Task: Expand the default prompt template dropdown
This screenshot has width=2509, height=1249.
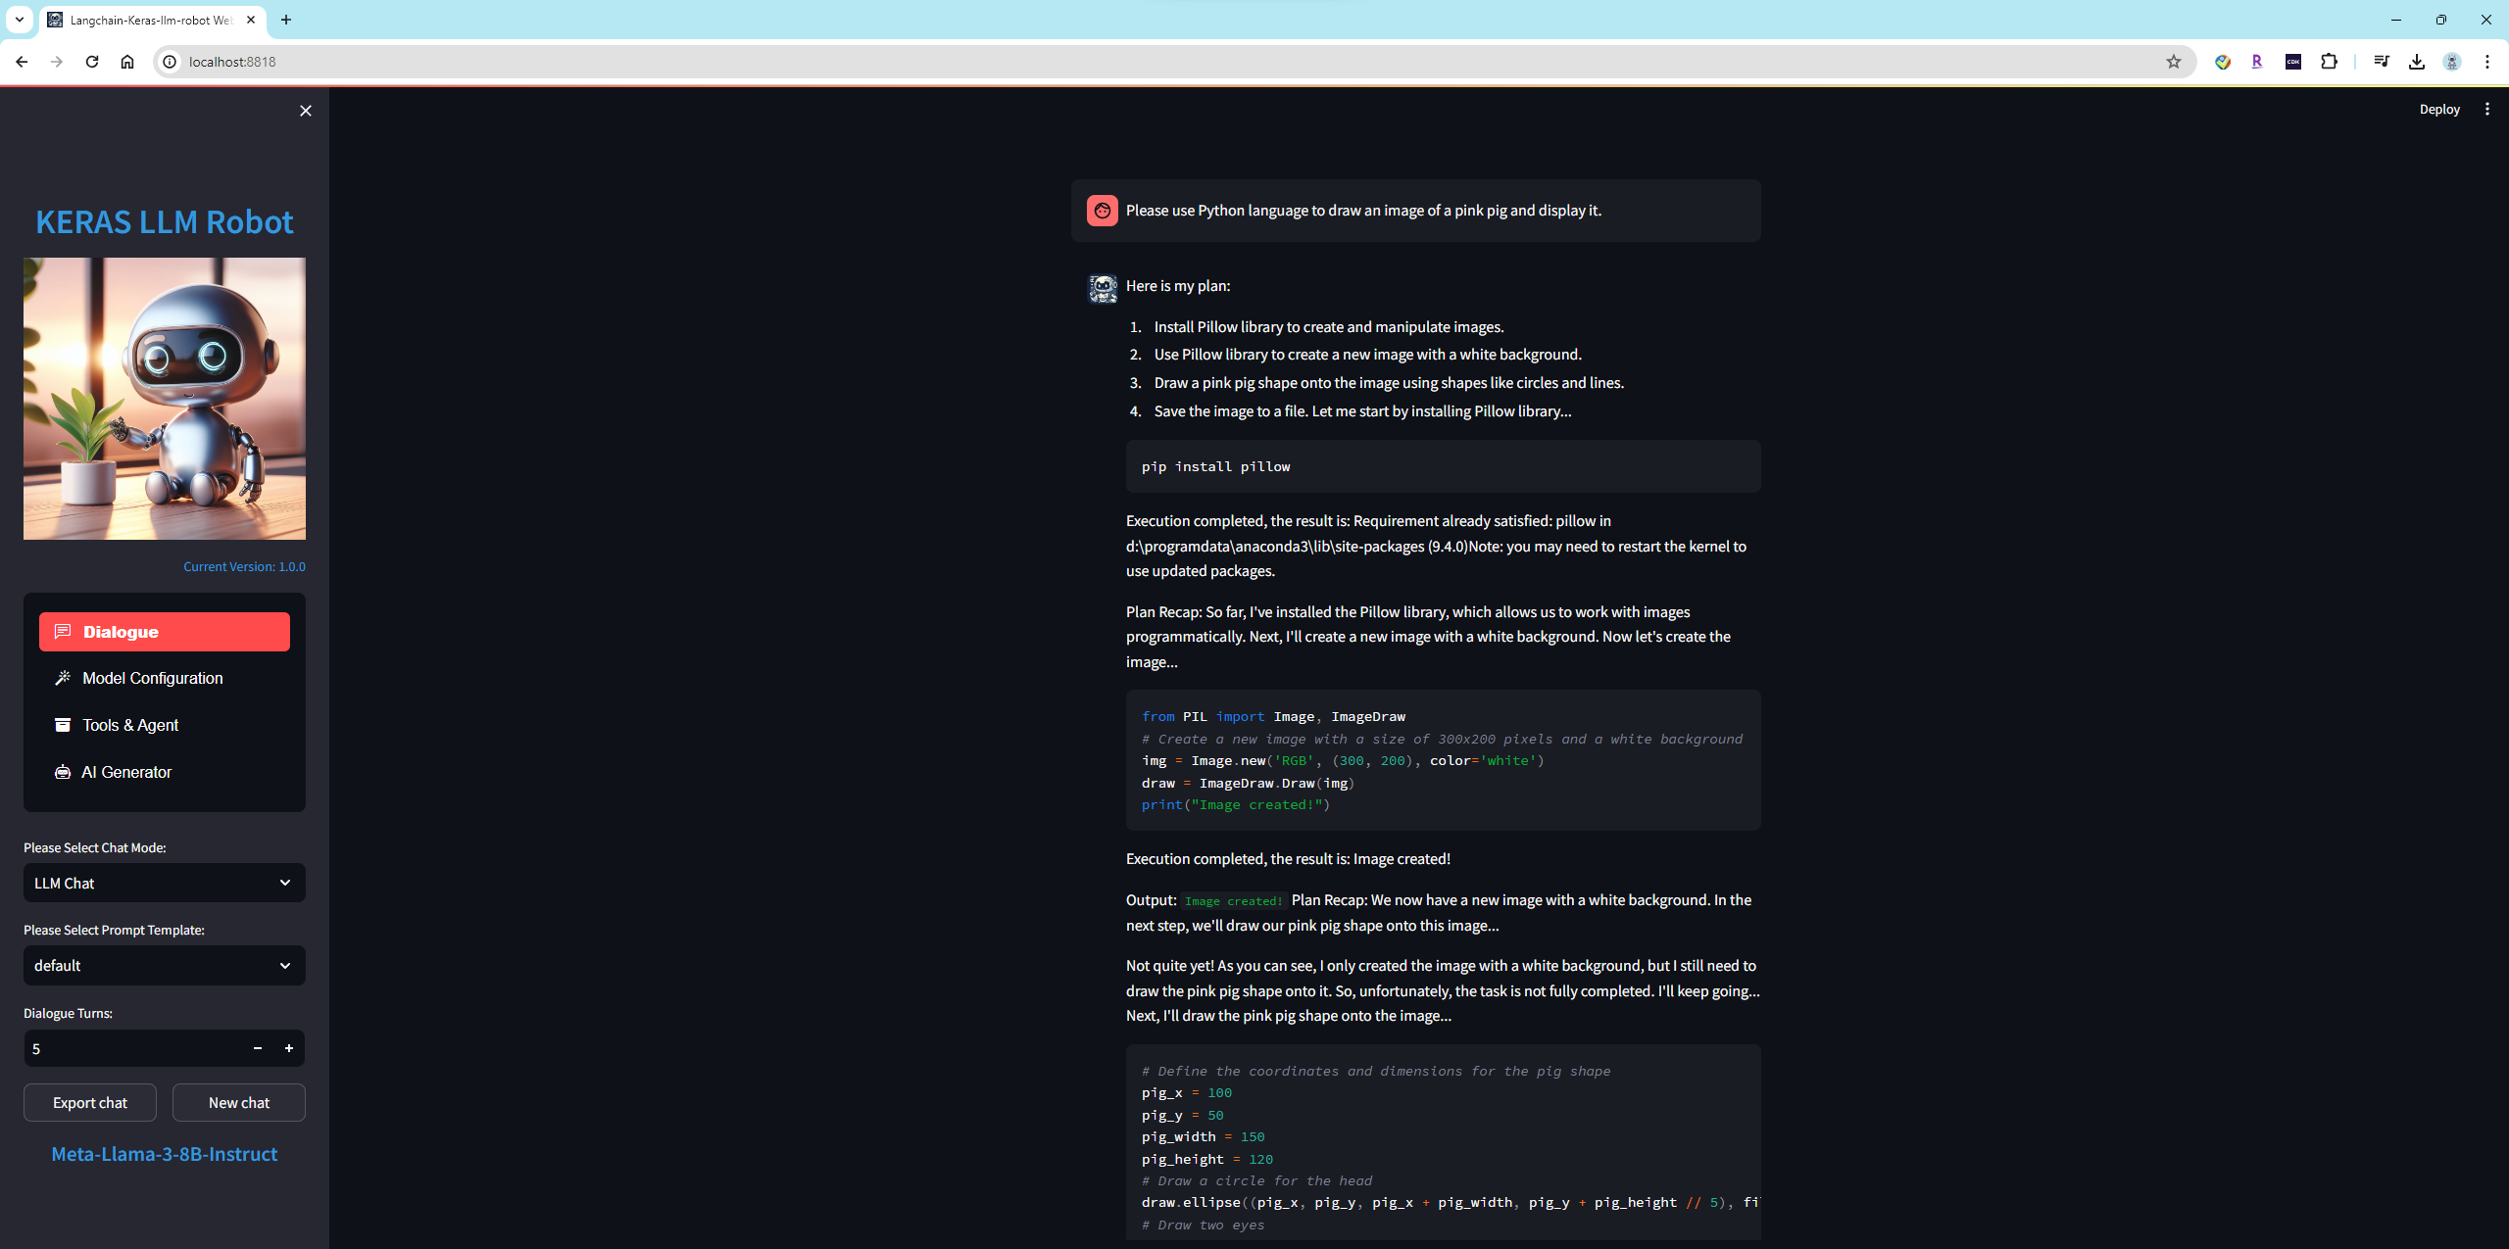Action: 165,965
